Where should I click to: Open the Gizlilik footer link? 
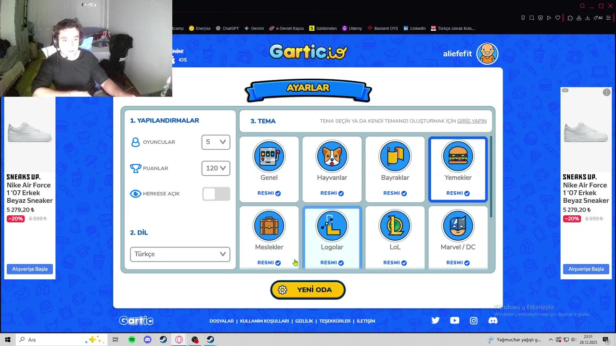pyautogui.click(x=304, y=321)
